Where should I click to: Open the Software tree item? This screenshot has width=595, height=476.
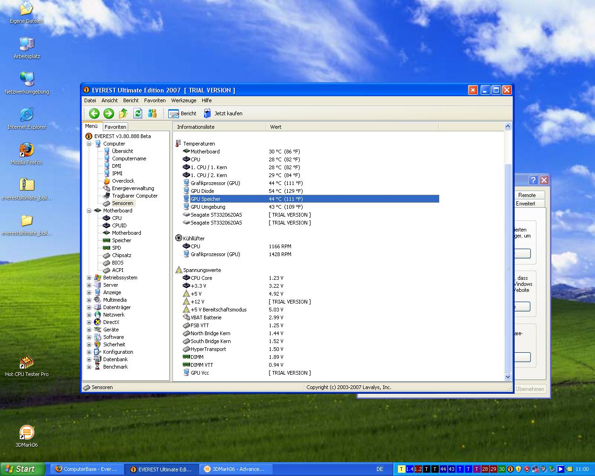click(x=113, y=337)
